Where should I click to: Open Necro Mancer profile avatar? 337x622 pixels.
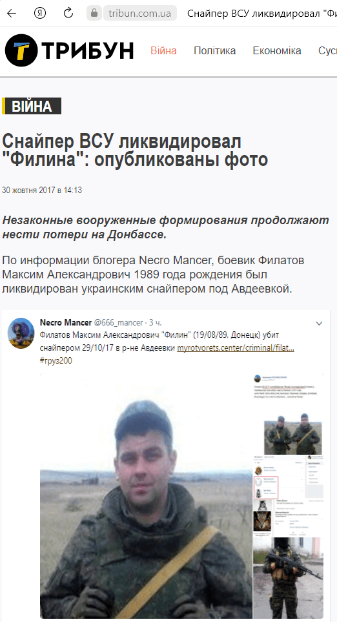pyautogui.click(x=21, y=333)
